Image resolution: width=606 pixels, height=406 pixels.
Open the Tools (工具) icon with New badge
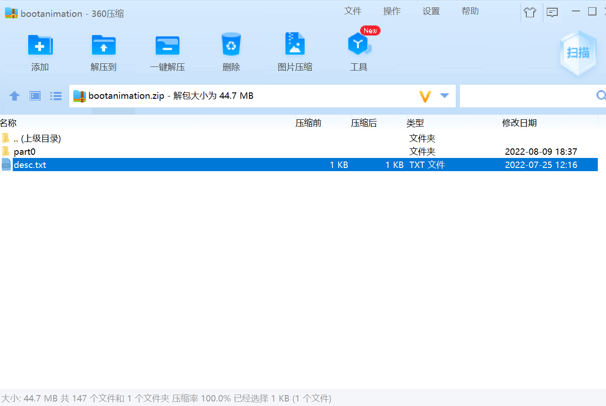tap(359, 44)
